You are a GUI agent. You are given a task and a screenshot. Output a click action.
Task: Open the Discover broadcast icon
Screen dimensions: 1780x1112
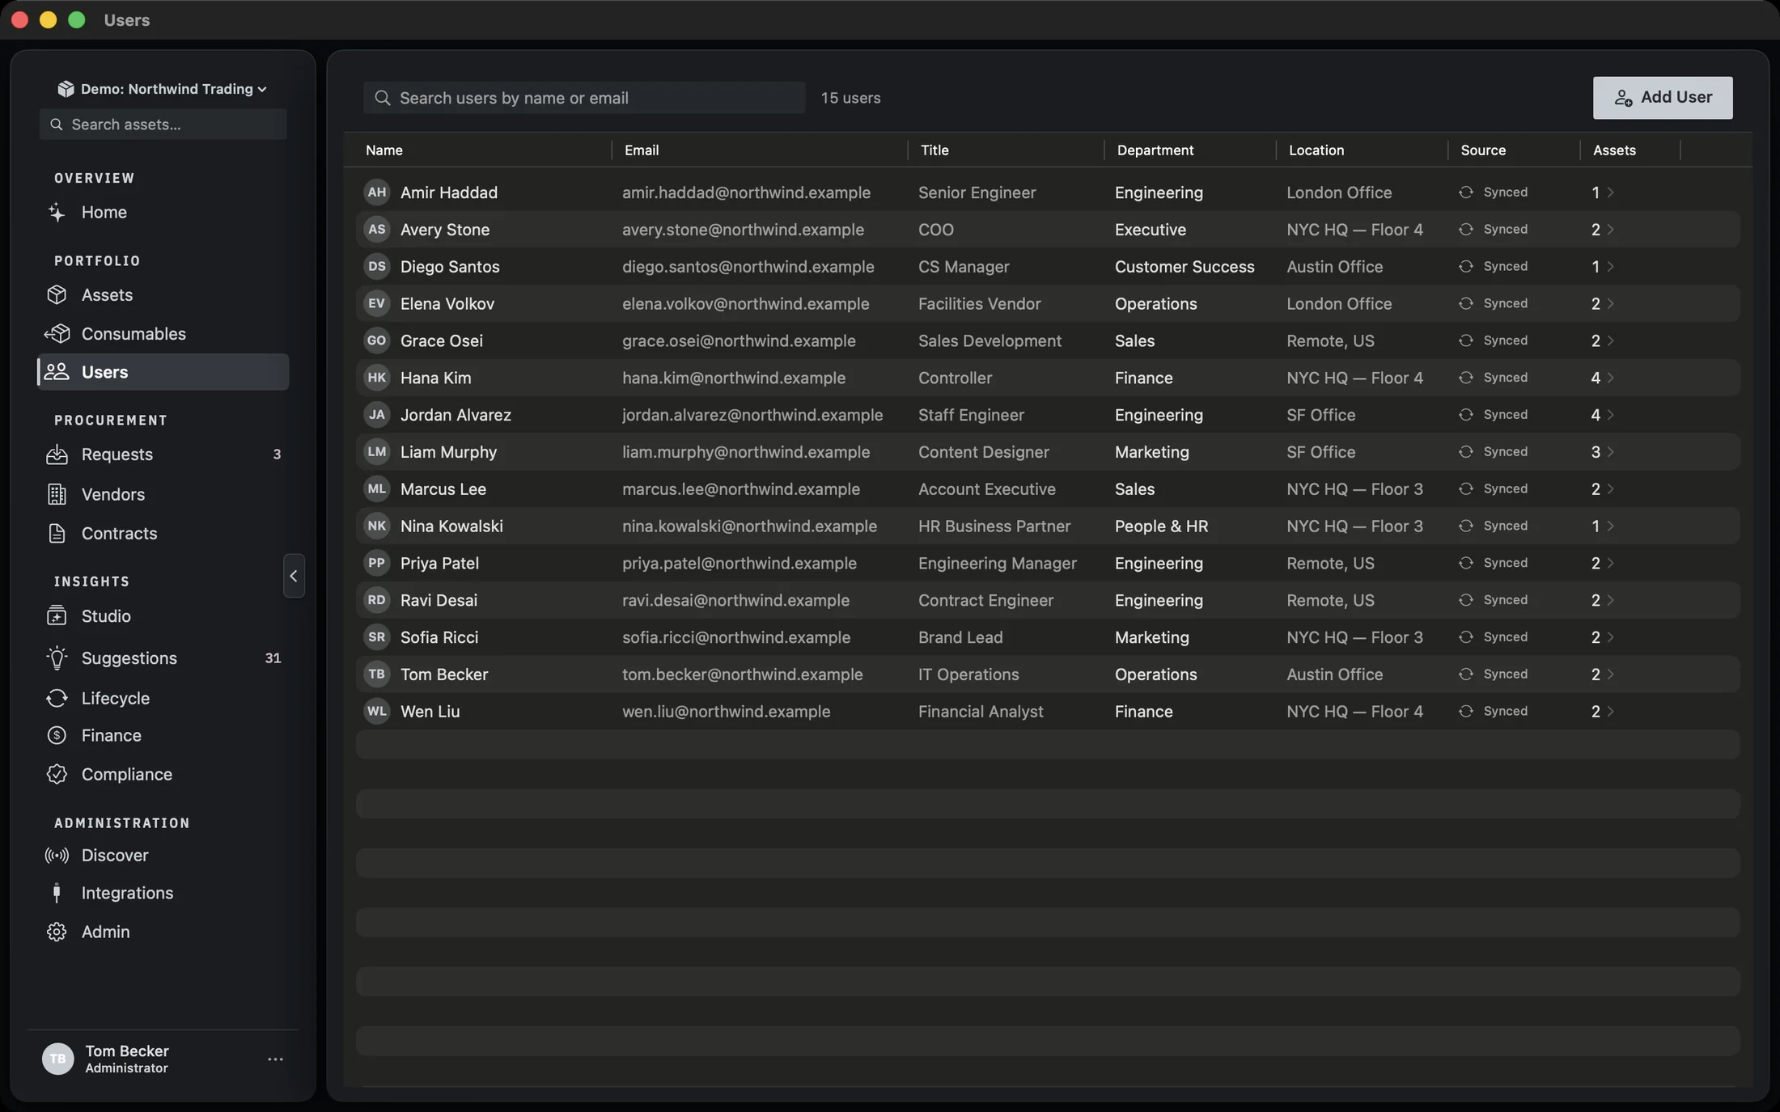coord(57,856)
